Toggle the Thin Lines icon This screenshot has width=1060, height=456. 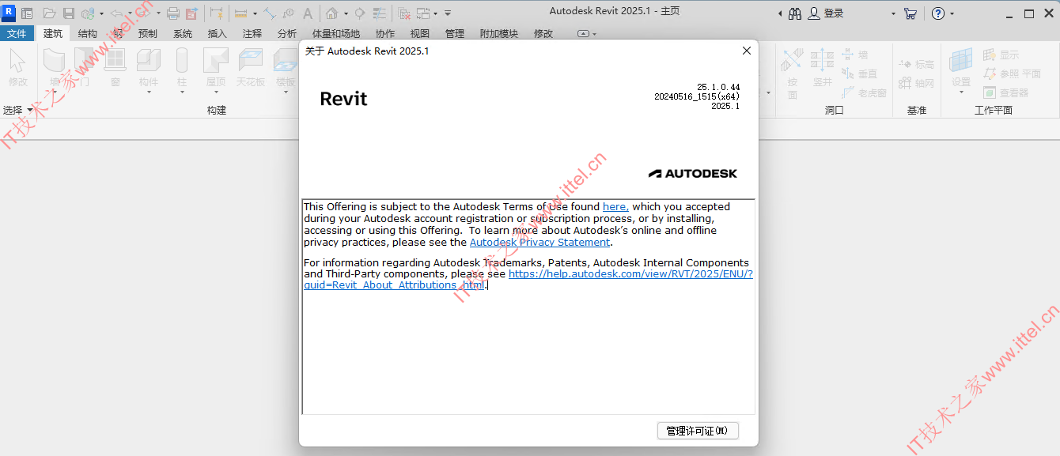[380, 13]
